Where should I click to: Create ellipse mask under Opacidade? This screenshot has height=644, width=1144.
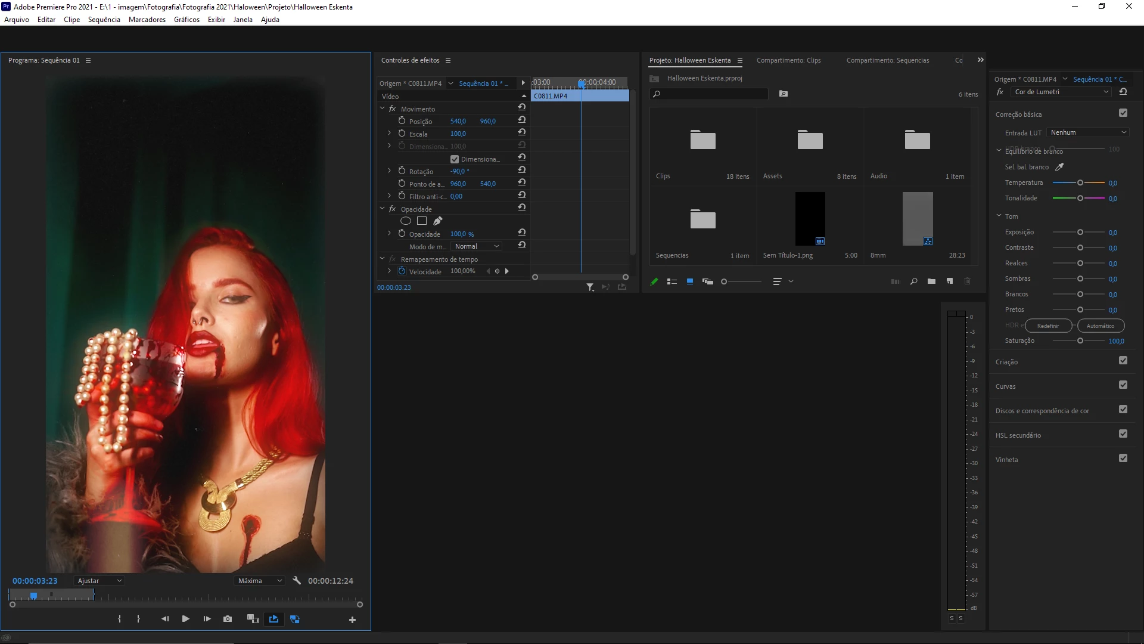[406, 221]
